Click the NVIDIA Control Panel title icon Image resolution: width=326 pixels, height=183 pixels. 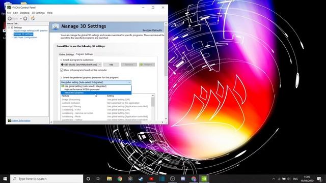click(x=9, y=8)
